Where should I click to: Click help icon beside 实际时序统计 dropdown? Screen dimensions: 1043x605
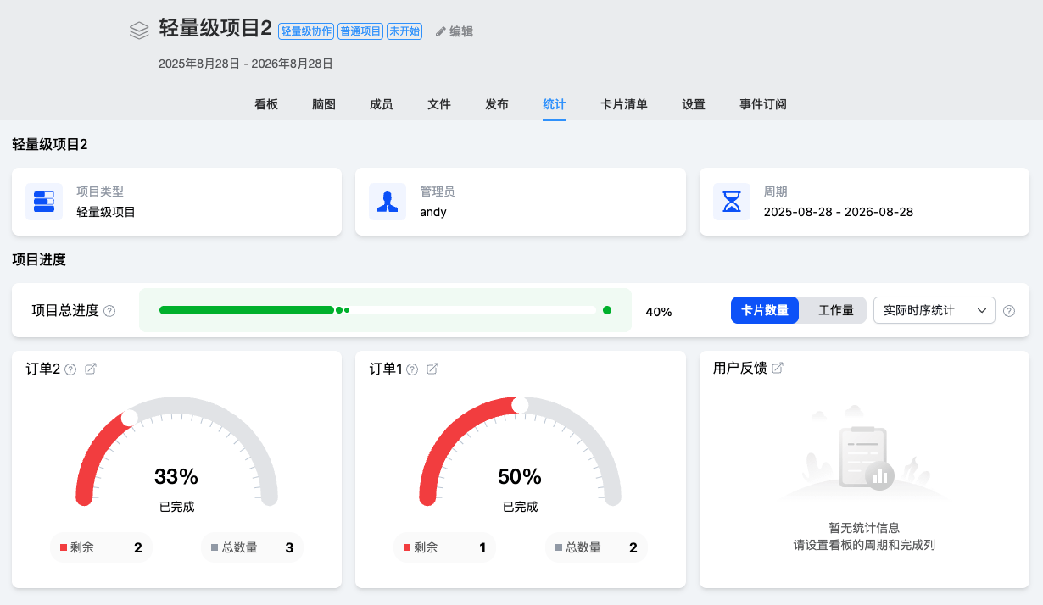tap(1008, 311)
